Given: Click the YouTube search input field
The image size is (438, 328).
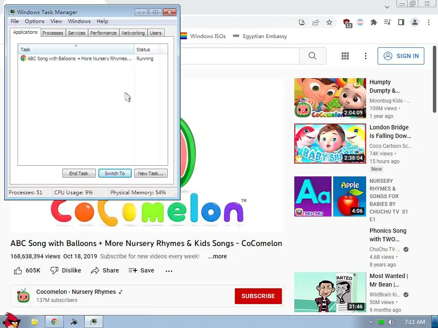Looking at the screenshot, I should pyautogui.click(x=240, y=56).
